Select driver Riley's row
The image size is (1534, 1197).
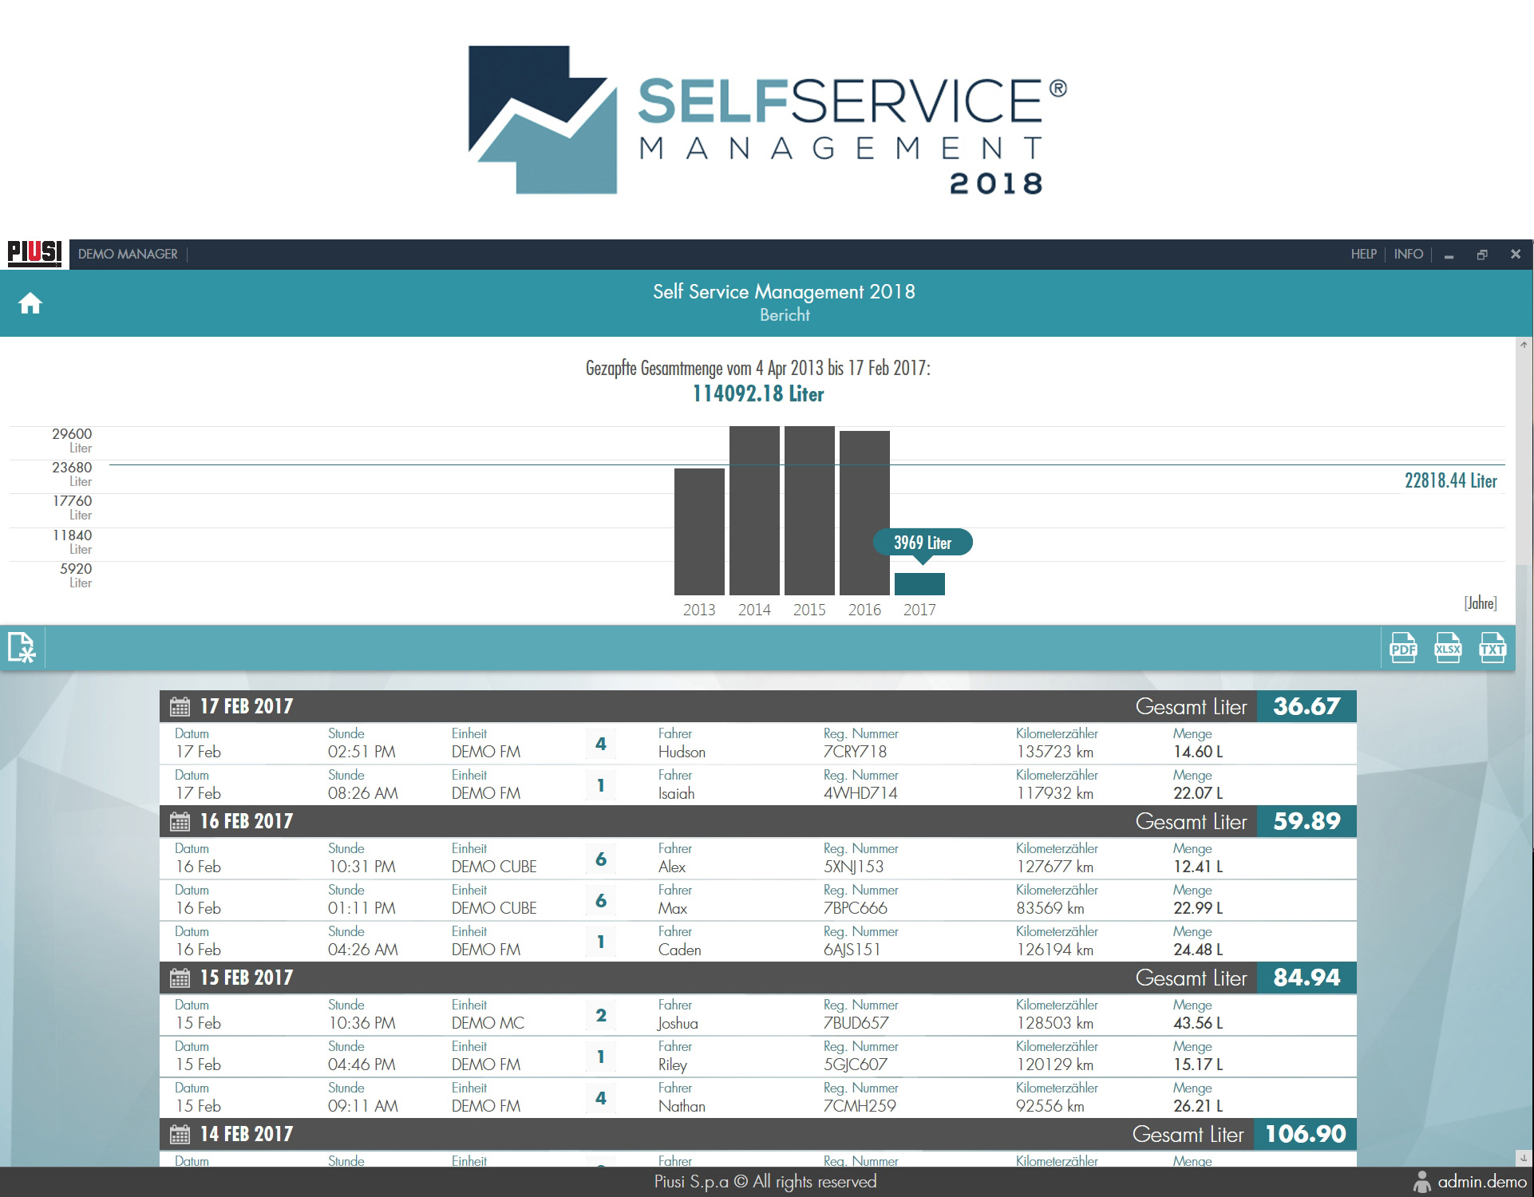tap(757, 1057)
